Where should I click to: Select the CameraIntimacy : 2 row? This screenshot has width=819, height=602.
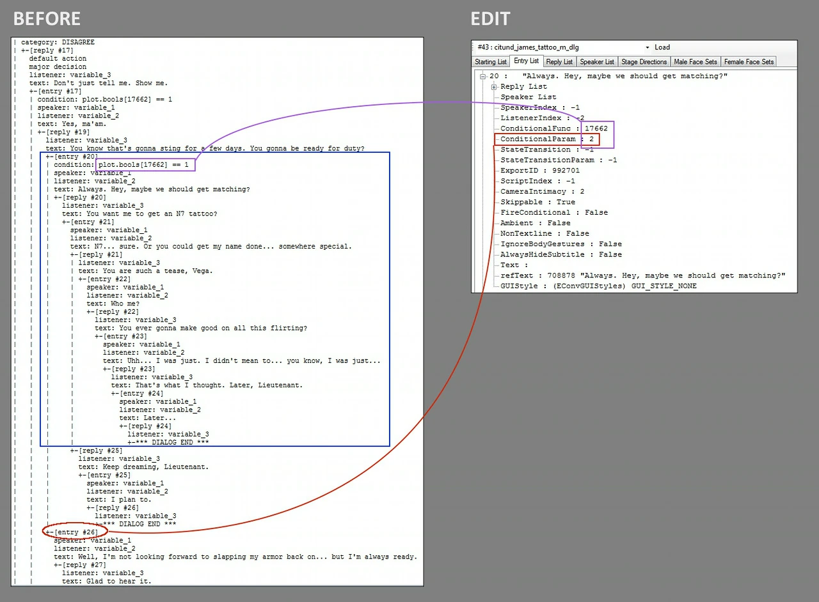pos(543,191)
